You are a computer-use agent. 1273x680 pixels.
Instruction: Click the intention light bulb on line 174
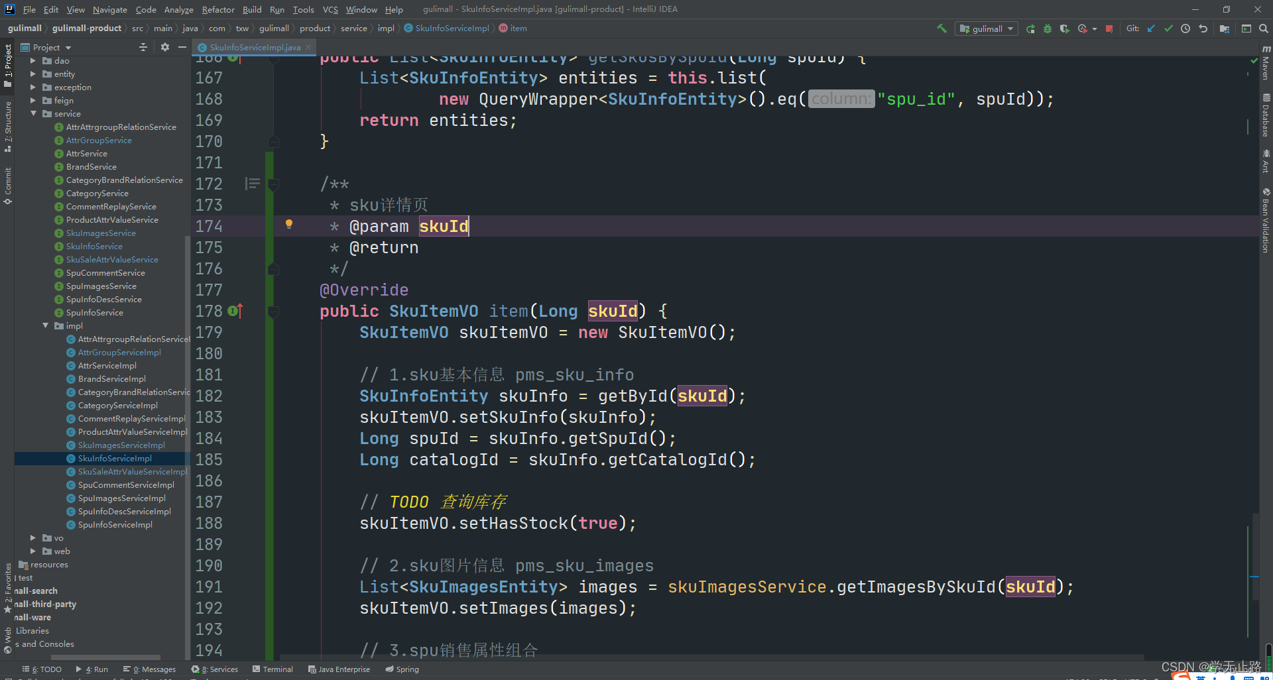289,225
